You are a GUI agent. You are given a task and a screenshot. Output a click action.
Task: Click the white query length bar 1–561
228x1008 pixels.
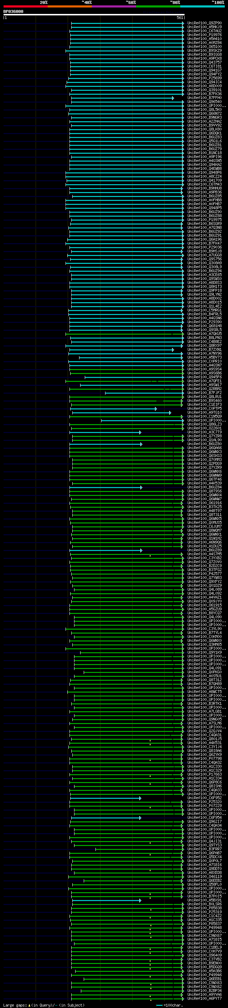coord(94,15)
